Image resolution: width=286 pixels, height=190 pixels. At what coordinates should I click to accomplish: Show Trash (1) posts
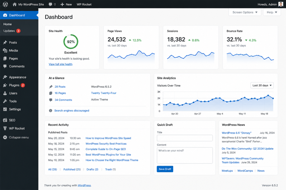[110, 169]
